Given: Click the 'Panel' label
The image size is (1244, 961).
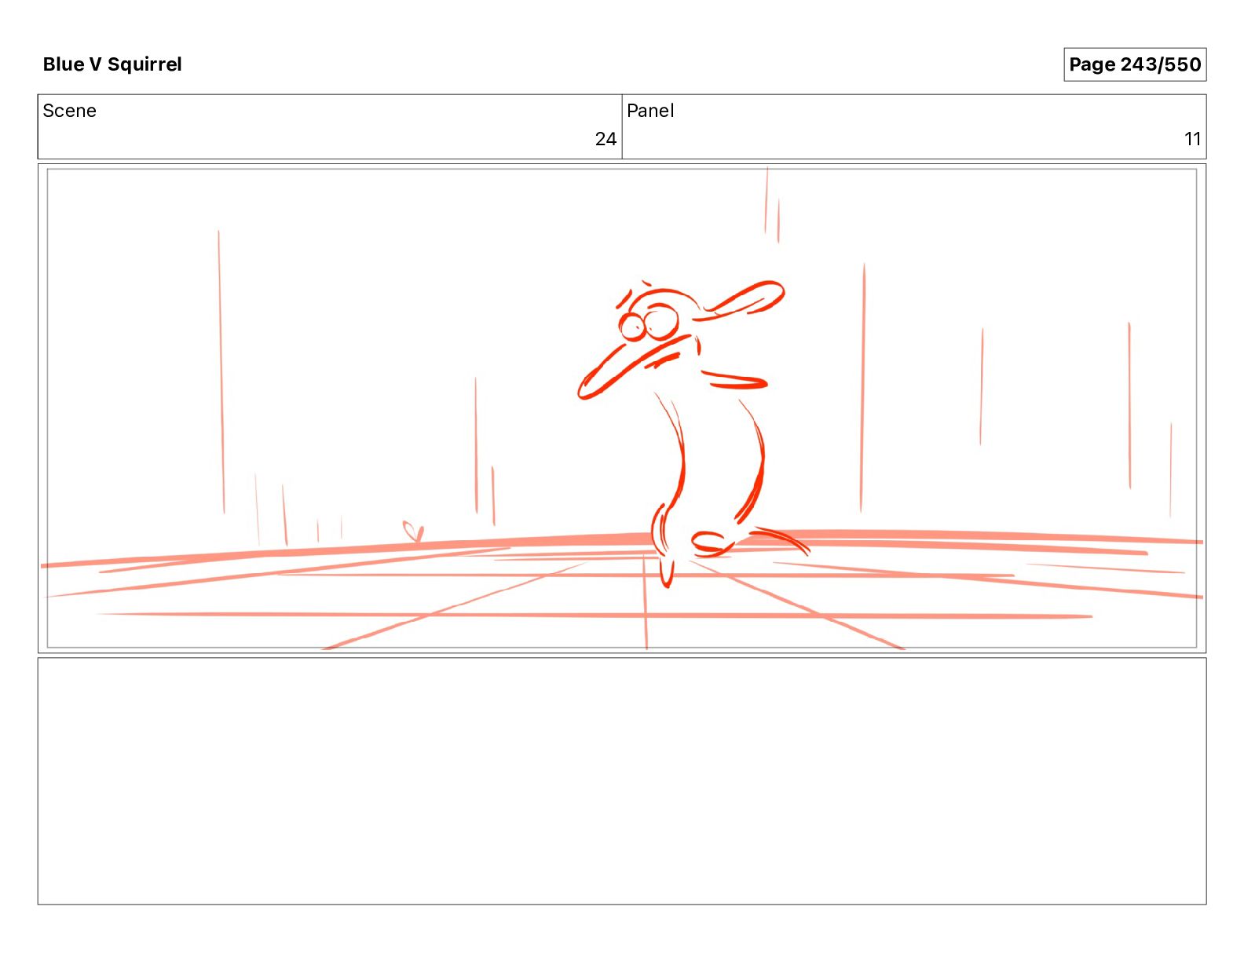Looking at the screenshot, I should 650,111.
